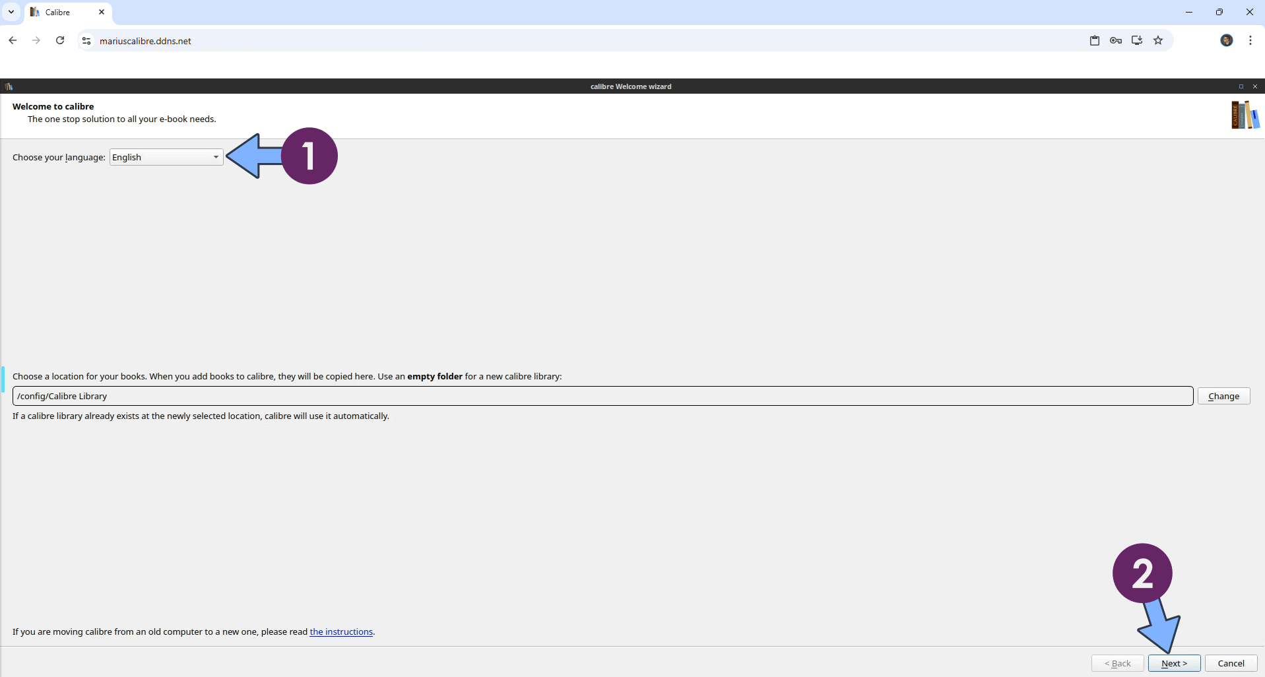Click the Calibre Library path field
The height and width of the screenshot is (677, 1265).
(x=602, y=396)
